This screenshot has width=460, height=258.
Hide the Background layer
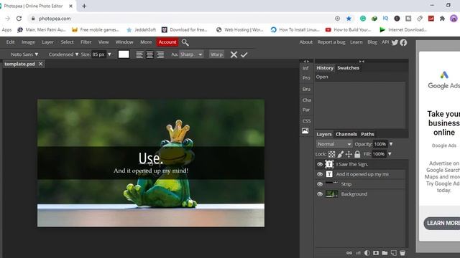point(320,194)
